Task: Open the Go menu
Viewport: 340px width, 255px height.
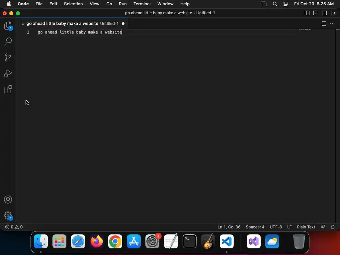Action: [109, 4]
